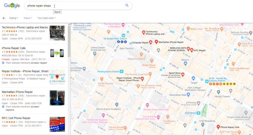Click the Sprint Store map marker
The image size is (253, 135).
(183, 75)
